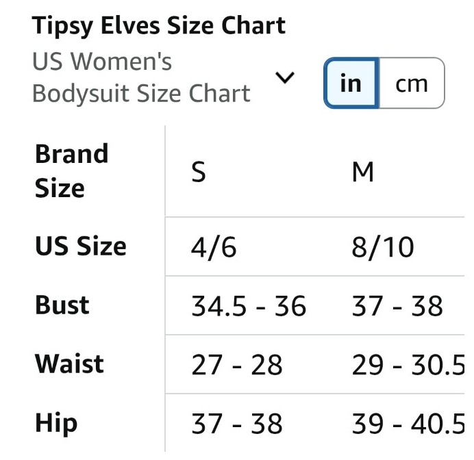Click the Tipsy Elves Size Chart heading
Image resolution: width=474 pixels, height=460 pixels.
pos(159,26)
